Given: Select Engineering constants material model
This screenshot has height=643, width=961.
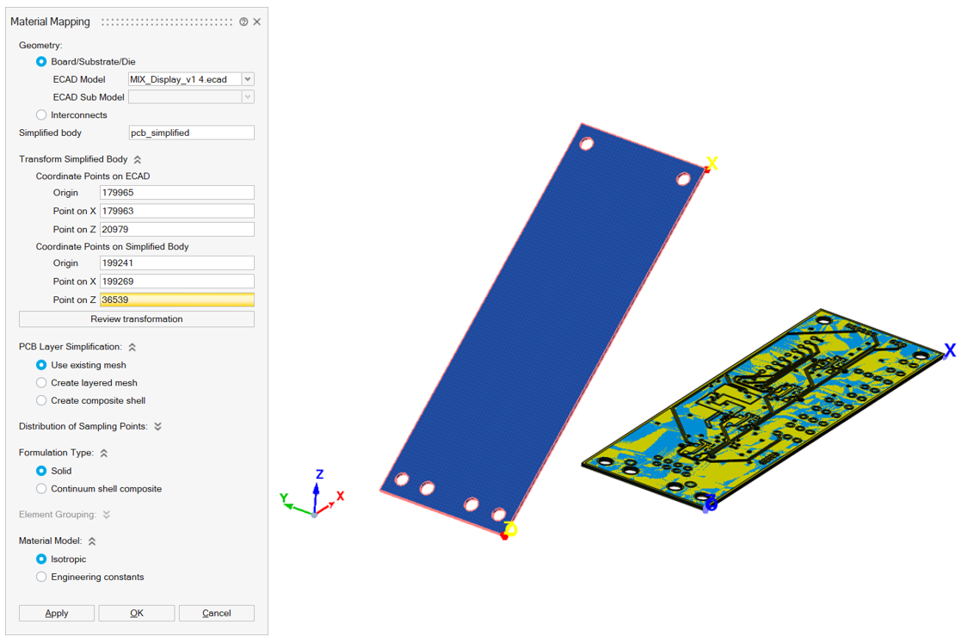Looking at the screenshot, I should coord(41,577).
